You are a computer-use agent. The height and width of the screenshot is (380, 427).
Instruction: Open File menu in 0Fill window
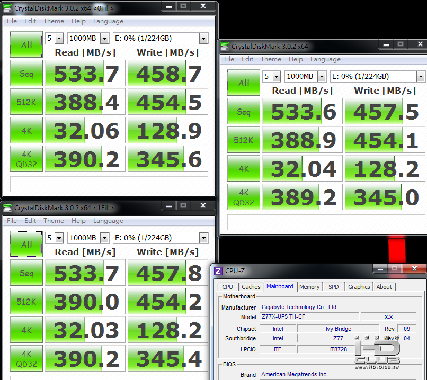12,21
